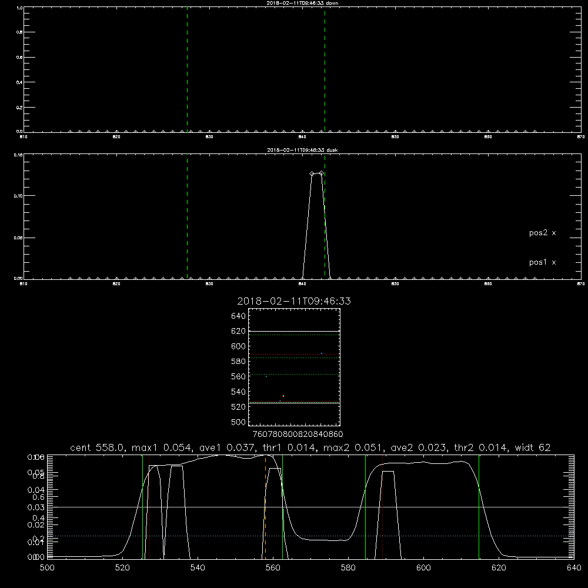Click the 'widt 62' value in stats line

tap(533, 447)
